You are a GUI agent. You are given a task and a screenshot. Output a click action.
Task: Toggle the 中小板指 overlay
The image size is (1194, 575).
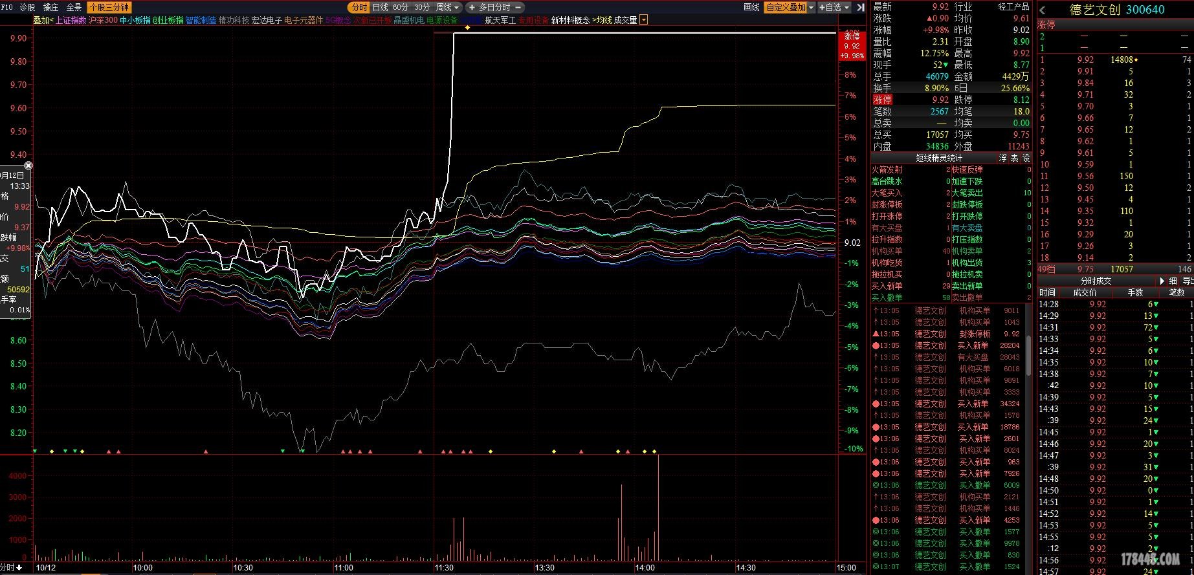(135, 20)
